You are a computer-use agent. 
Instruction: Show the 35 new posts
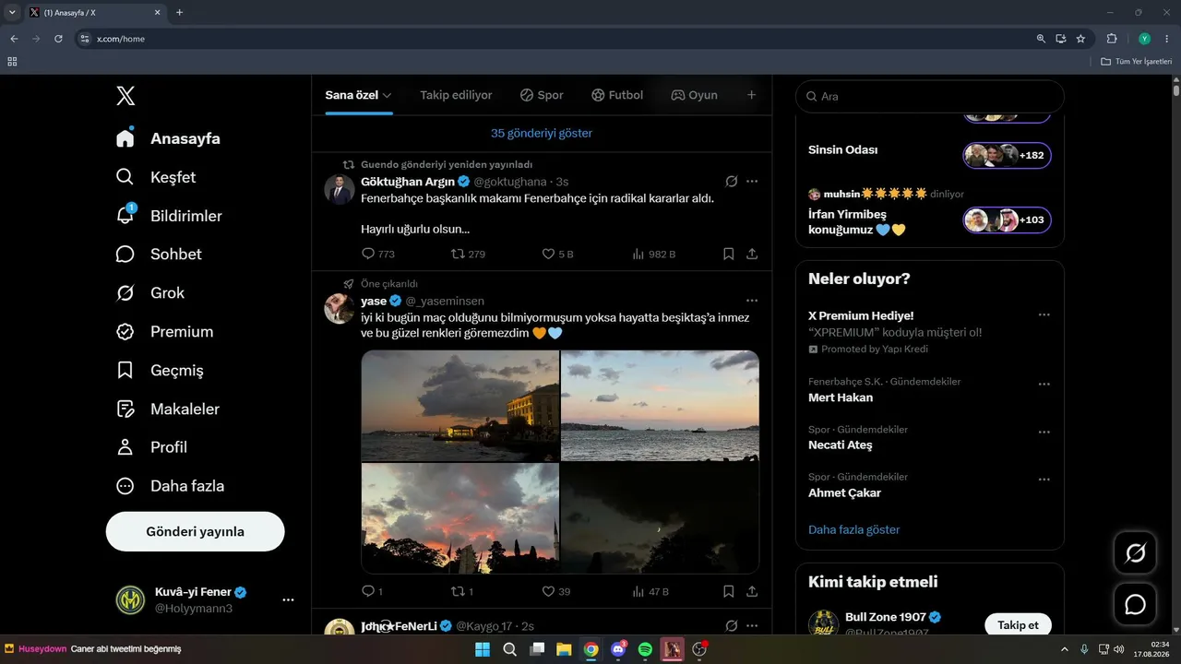click(542, 133)
